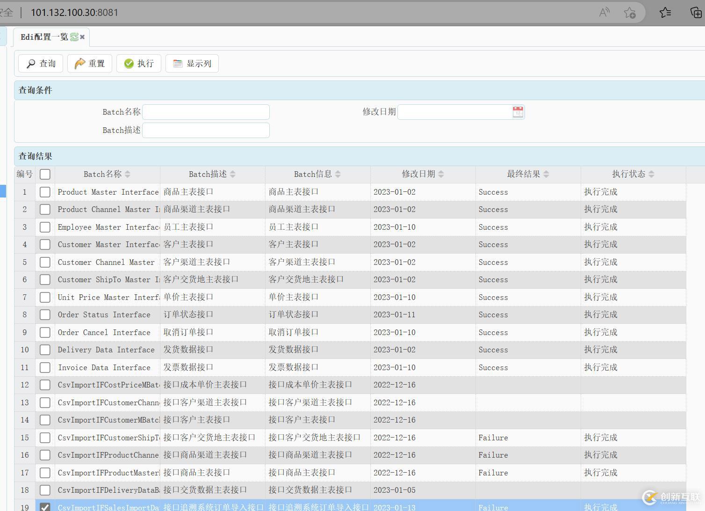705x511 pixels.
Task: Refresh the Edi配置一览 tab via its refresh icon
Action: [x=74, y=36]
